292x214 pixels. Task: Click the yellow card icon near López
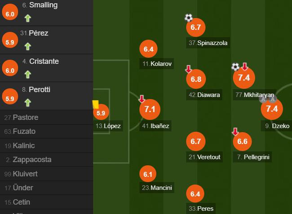tap(95, 104)
